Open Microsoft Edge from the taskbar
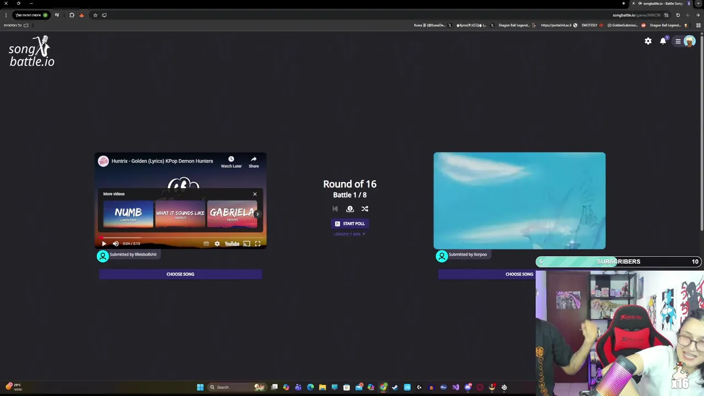 coord(310,387)
